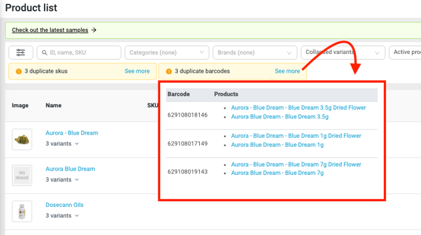The height and width of the screenshot is (235, 421).
Task: Open Aurora - Blue Dream 3.5g Dried Flower link
Action: click(298, 108)
